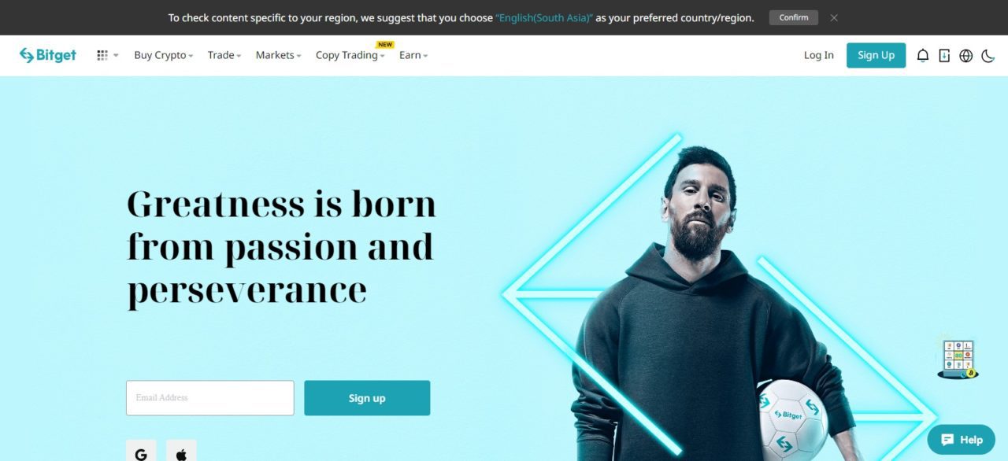Screen dimensions: 1008x461
Task: Click the header Sign Up button
Action: (x=876, y=55)
